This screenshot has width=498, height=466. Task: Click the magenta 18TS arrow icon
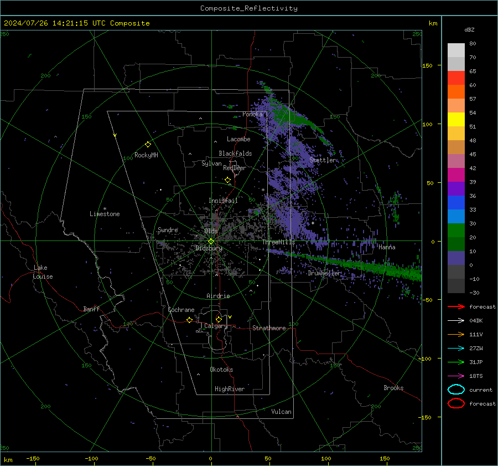[x=456, y=376]
